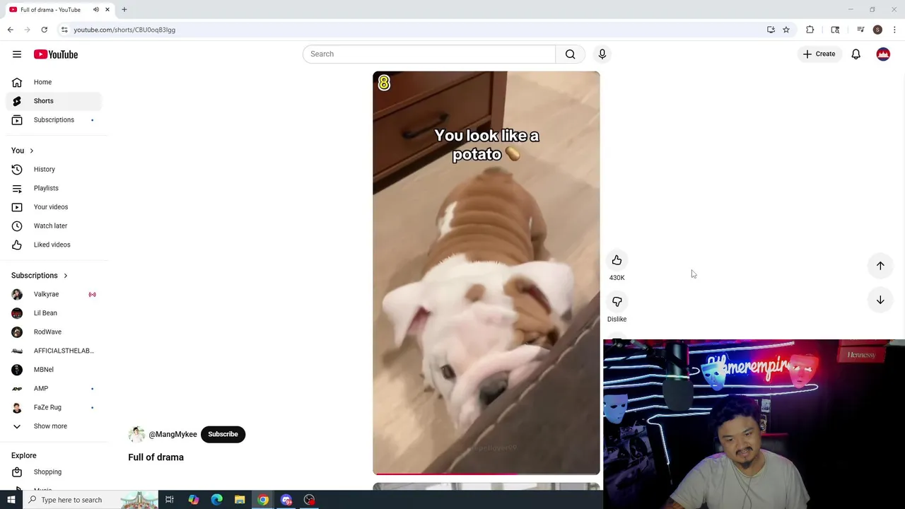The height and width of the screenshot is (509, 905).
Task: Click the browser address bar URL
Action: tap(124, 30)
